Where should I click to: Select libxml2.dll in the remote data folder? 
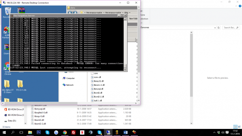(x=96, y=93)
